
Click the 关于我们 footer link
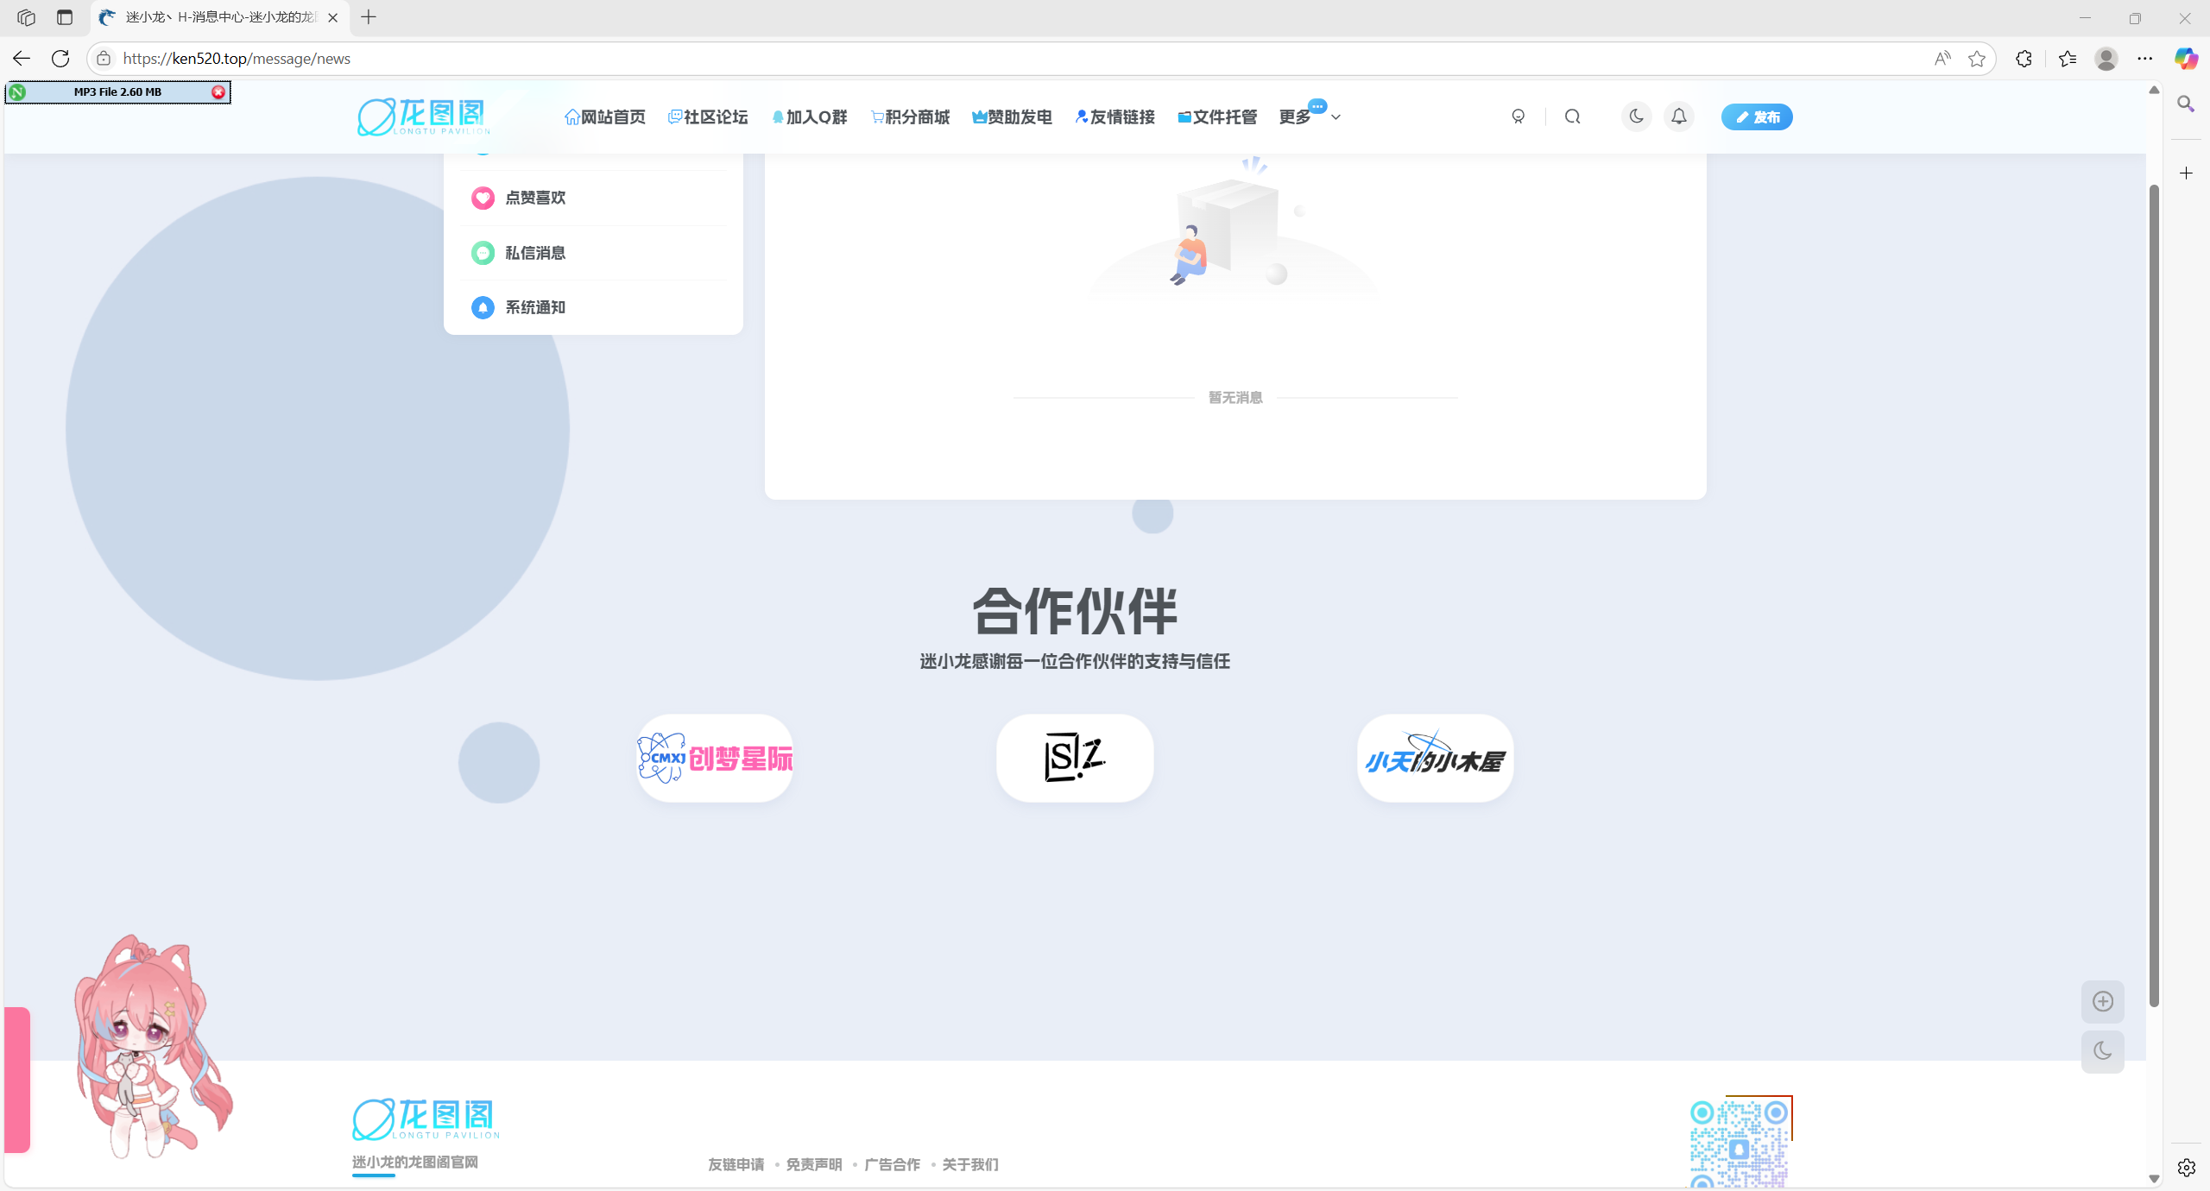[x=970, y=1164]
